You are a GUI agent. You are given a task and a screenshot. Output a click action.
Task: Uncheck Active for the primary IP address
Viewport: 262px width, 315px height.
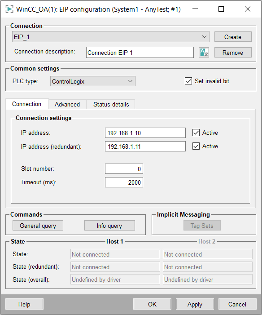[196, 133]
